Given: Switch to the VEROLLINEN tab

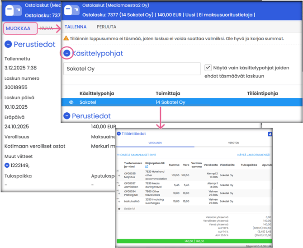Looking at the screenshot, I should tap(155, 142).
